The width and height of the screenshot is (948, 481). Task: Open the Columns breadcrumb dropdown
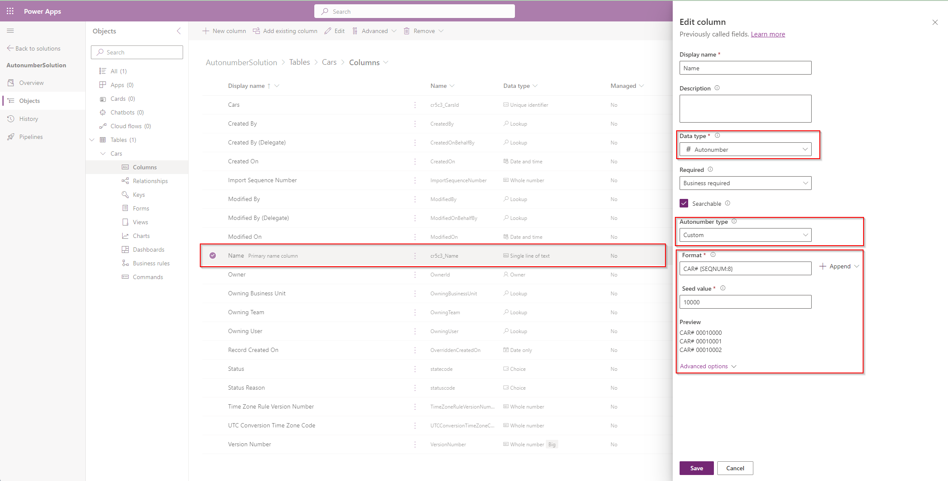386,63
